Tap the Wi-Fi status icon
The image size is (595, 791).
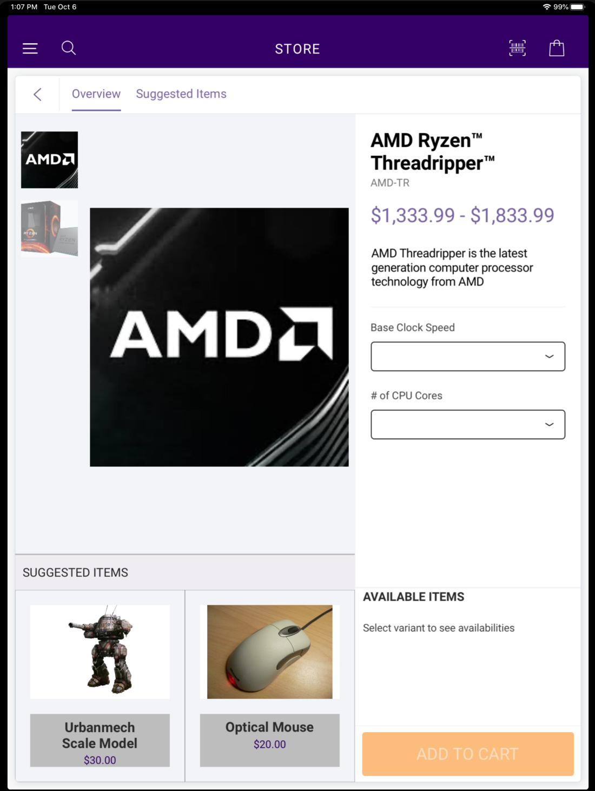pos(547,7)
